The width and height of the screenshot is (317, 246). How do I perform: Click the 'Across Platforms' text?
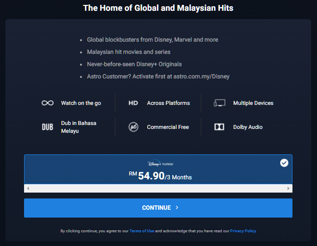pyautogui.click(x=168, y=103)
